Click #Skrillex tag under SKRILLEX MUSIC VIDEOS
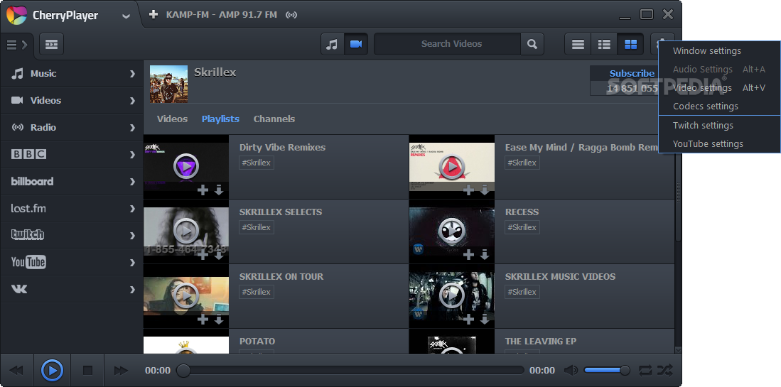The image size is (781, 387). tap(522, 292)
